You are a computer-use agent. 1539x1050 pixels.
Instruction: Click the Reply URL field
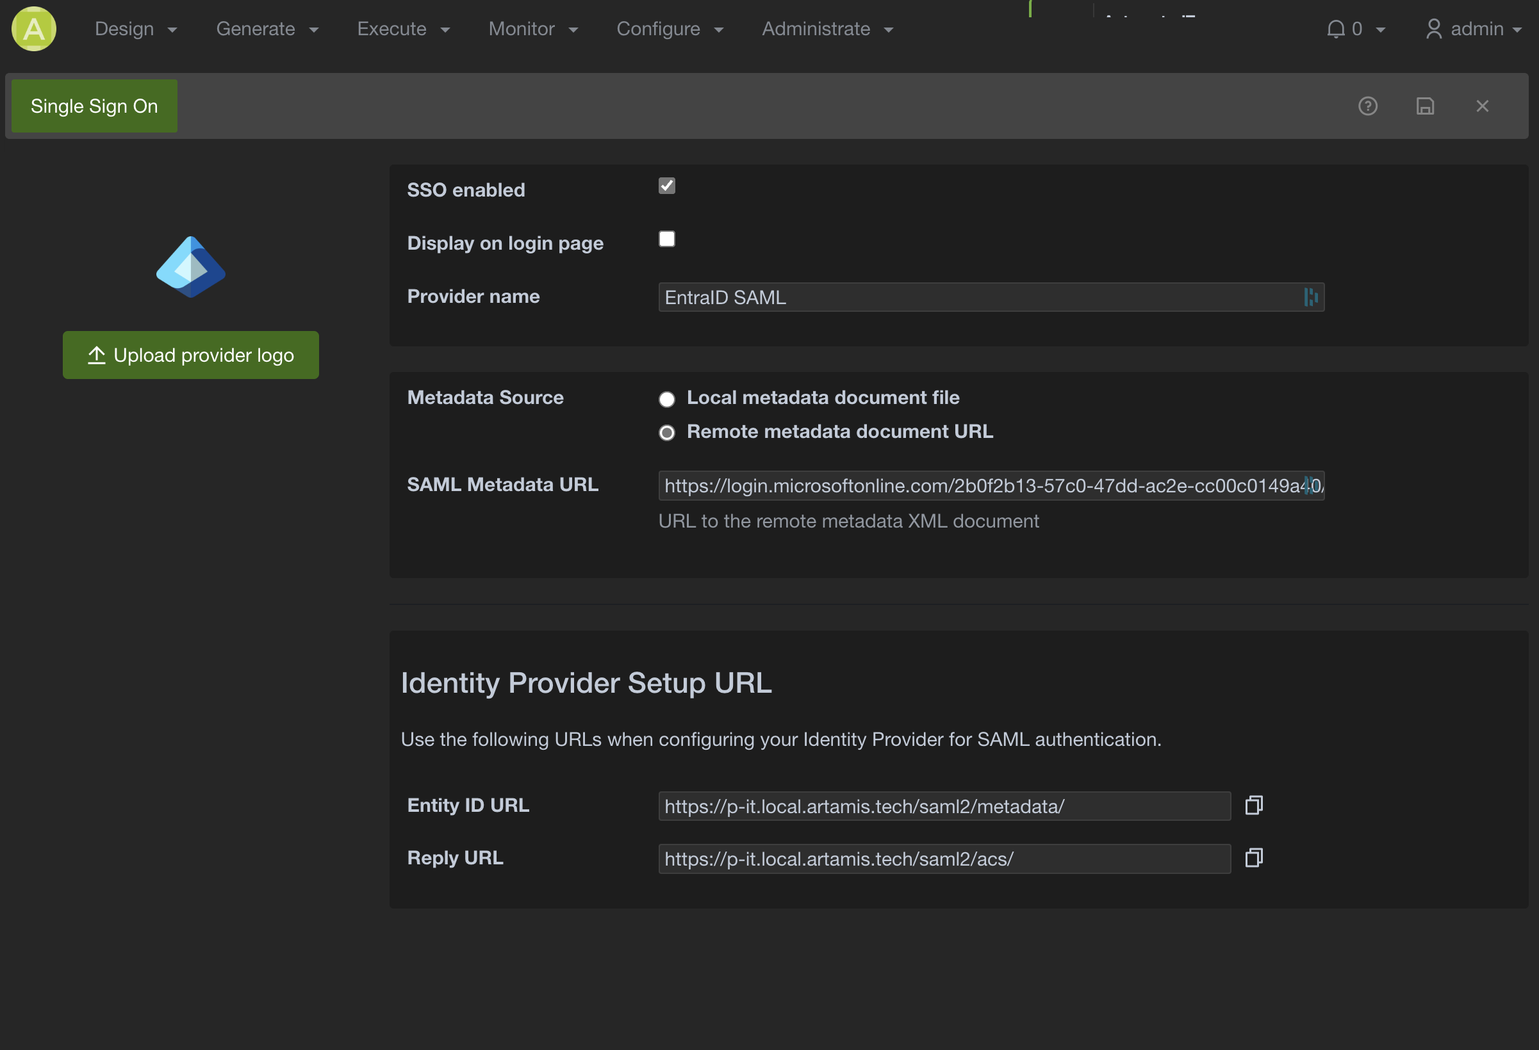coord(944,859)
